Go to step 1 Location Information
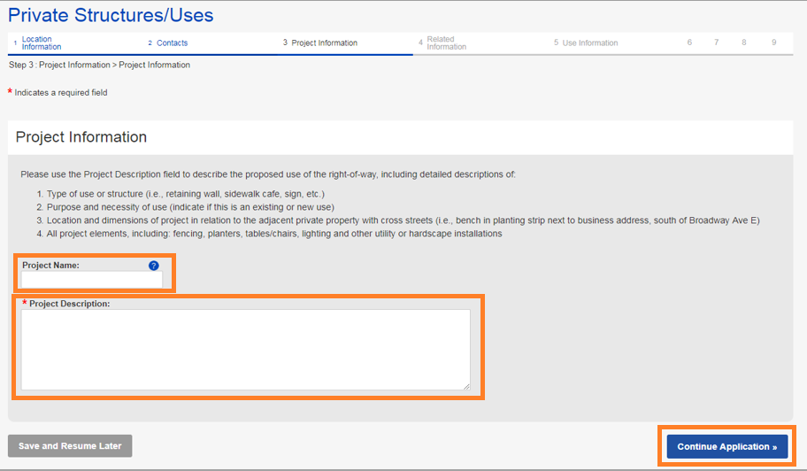 [41, 43]
